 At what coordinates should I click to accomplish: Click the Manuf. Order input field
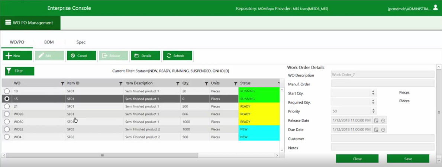(x=383, y=83)
